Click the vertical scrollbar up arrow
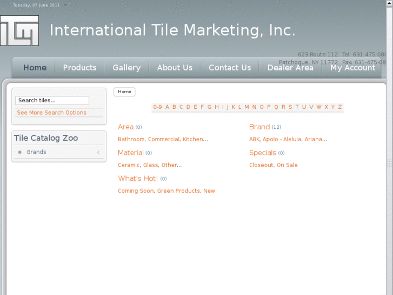 coord(390,3)
